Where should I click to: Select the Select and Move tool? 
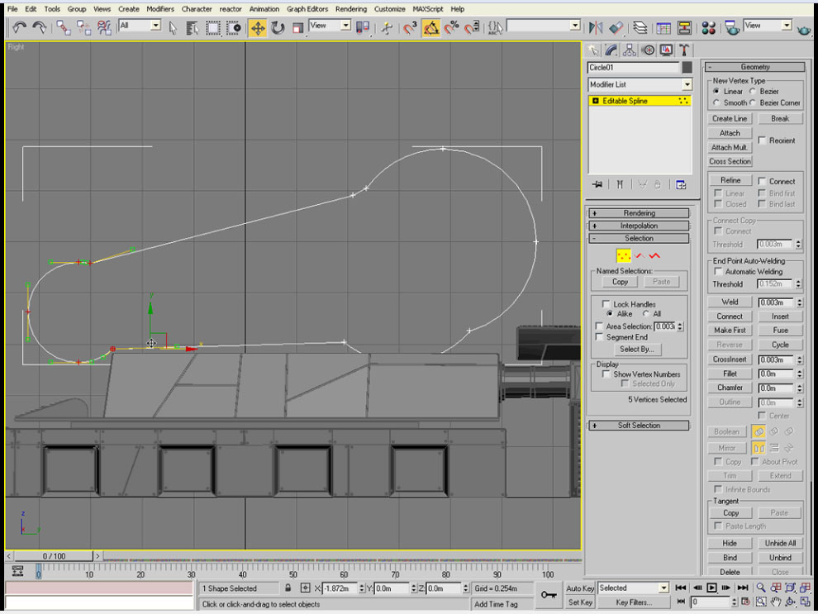258,26
